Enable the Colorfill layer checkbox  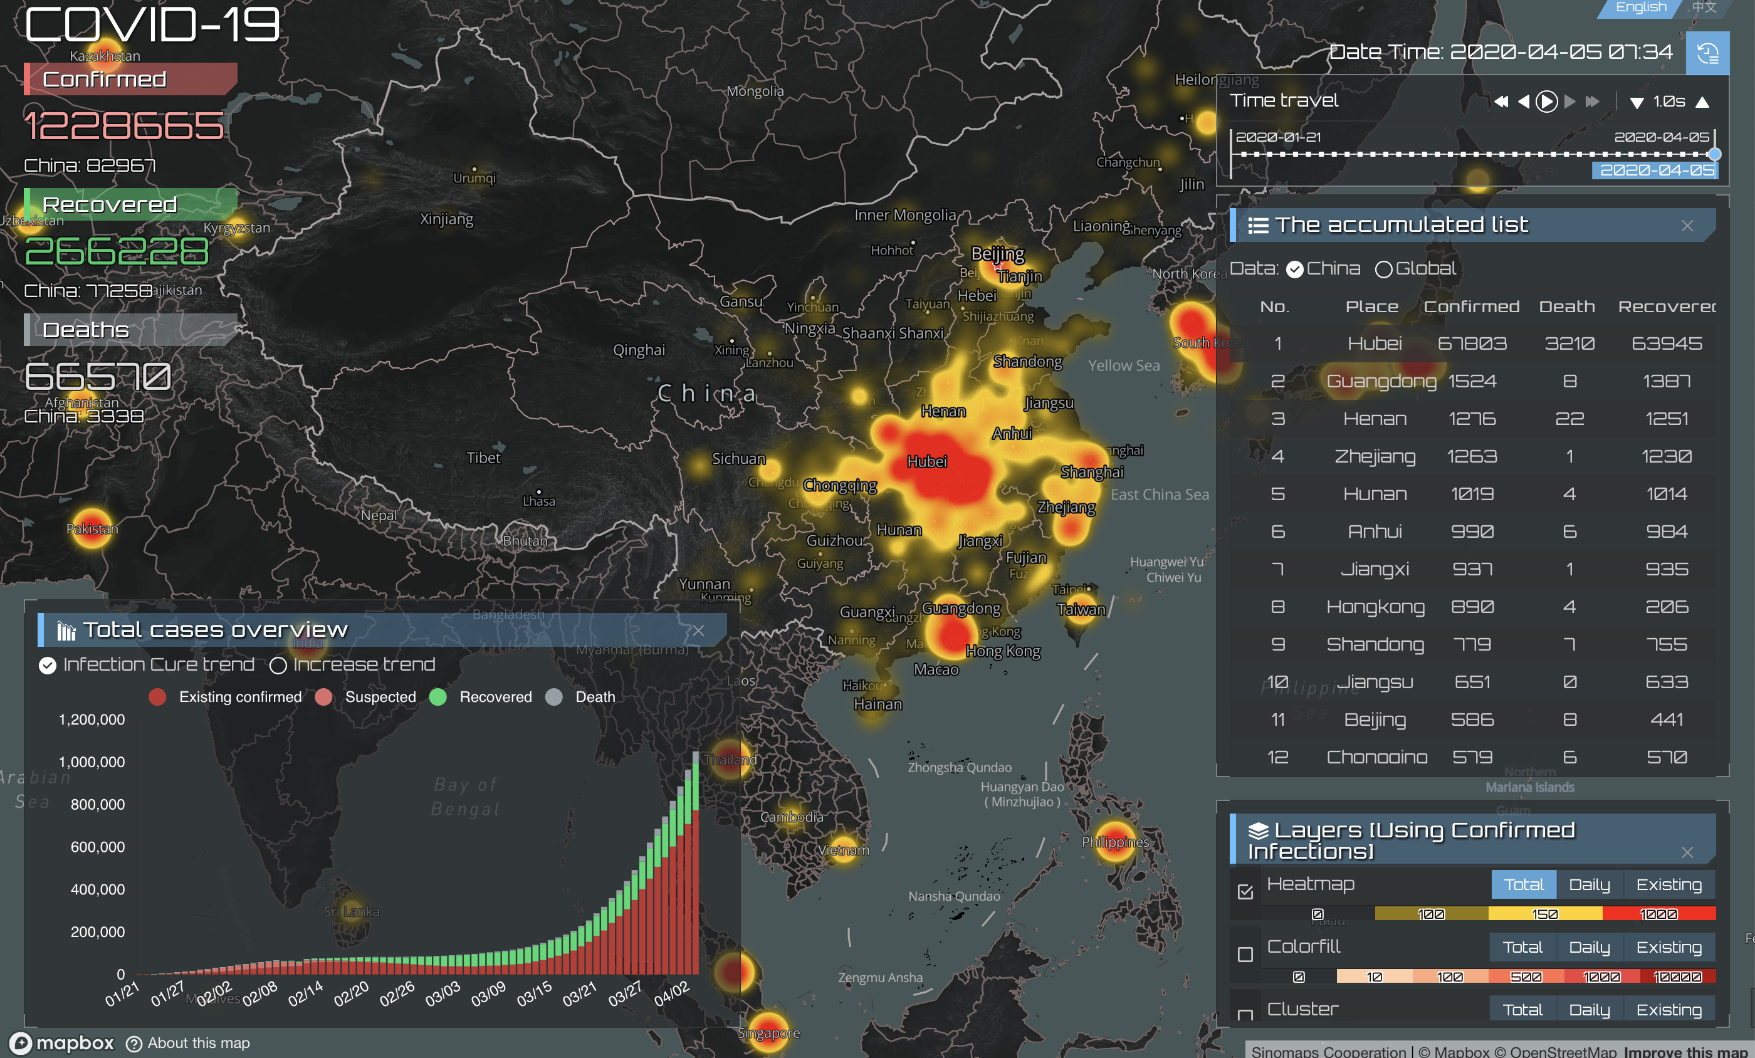1245,954
